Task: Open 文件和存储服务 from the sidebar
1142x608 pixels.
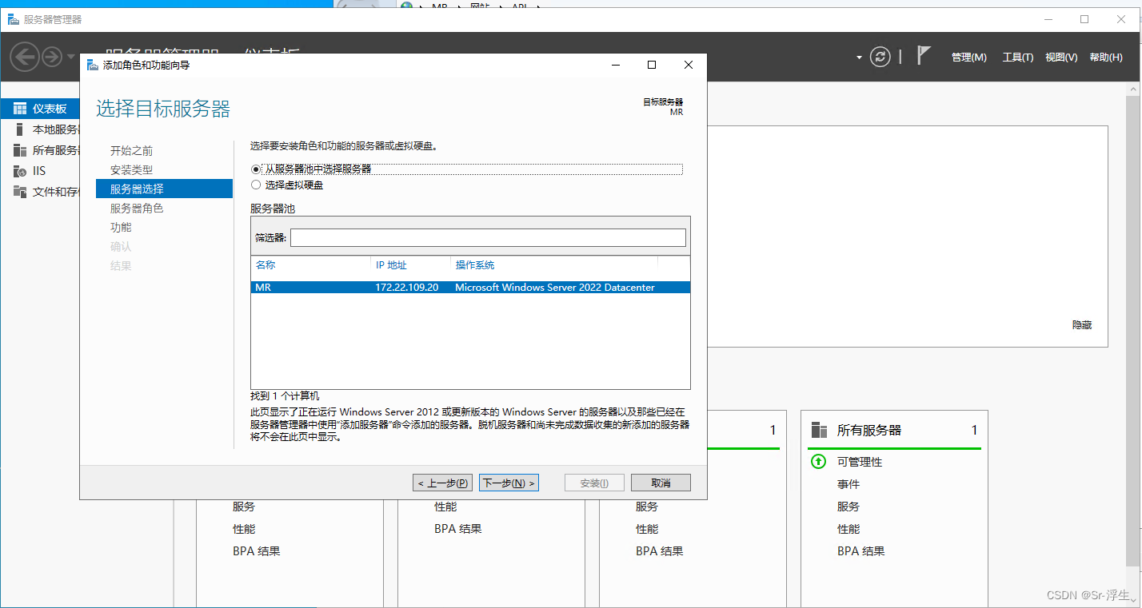Action: pyautogui.click(x=48, y=191)
